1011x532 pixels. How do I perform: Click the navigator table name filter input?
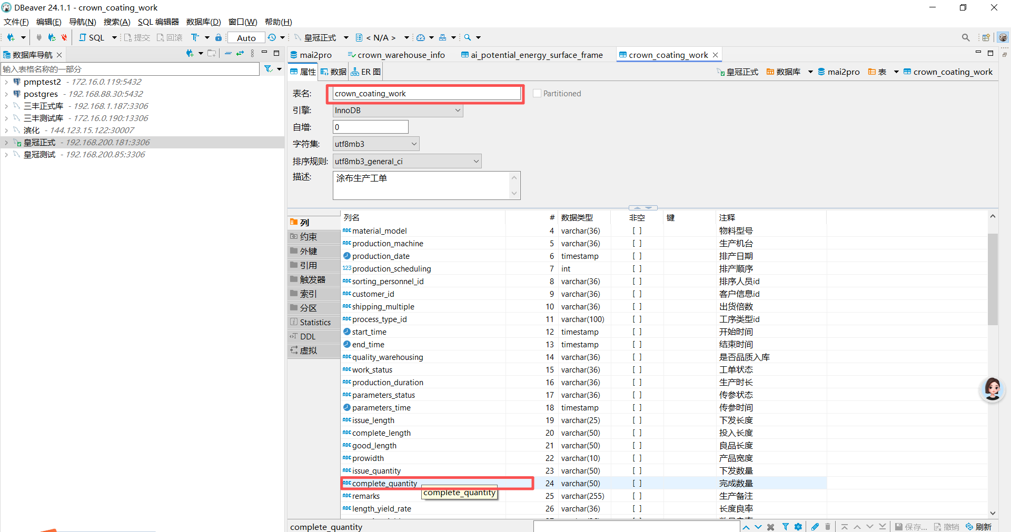coord(130,69)
